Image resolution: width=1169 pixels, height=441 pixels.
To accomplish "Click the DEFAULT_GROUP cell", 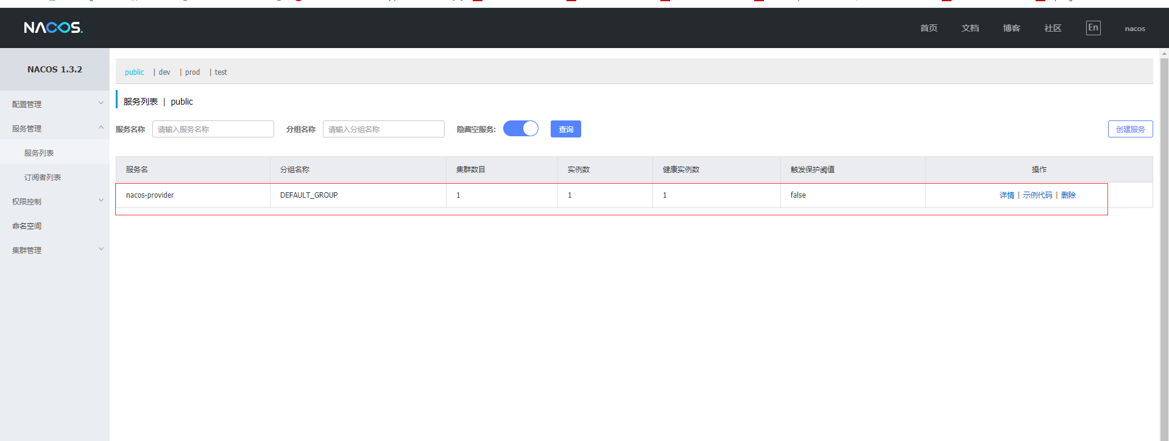I will [358, 195].
